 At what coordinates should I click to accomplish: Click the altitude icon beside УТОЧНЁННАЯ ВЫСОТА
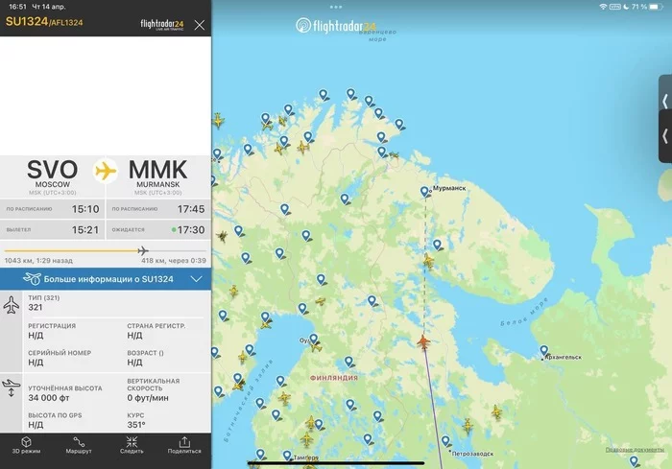[12, 387]
